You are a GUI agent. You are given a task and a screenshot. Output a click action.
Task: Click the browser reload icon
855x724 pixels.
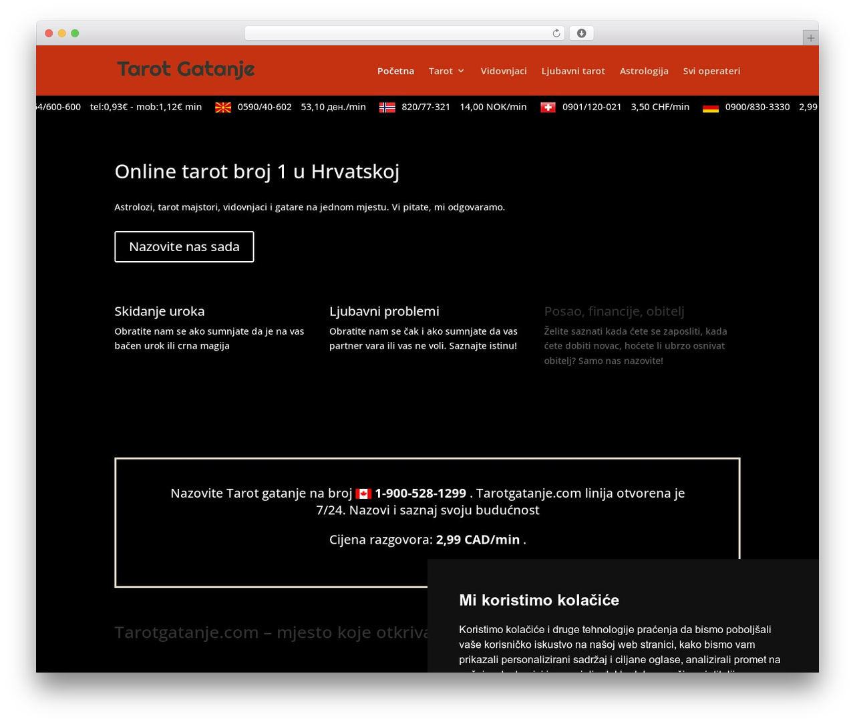click(556, 33)
